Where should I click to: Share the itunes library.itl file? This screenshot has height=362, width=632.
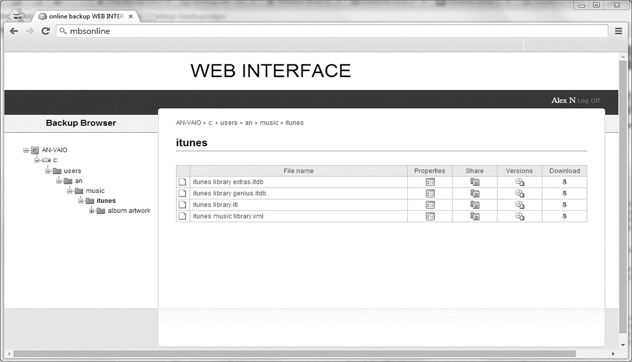475,205
